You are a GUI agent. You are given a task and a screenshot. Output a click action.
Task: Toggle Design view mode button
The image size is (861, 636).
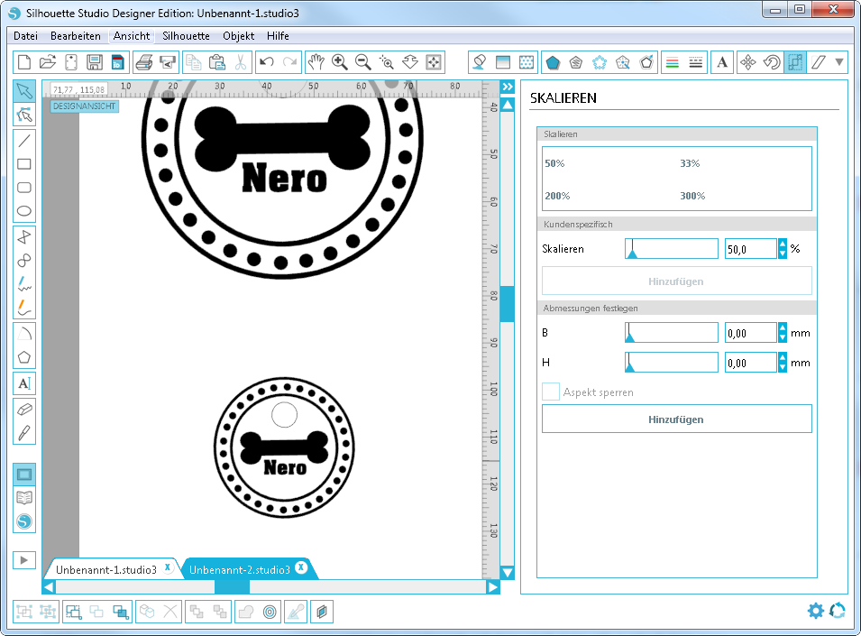click(24, 474)
